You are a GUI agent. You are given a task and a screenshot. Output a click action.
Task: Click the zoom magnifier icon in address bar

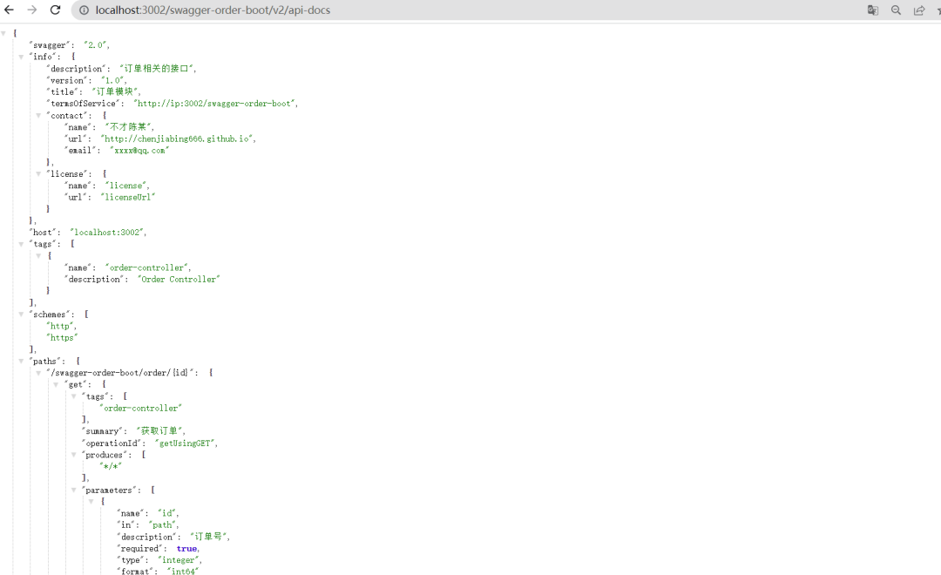[x=896, y=10]
